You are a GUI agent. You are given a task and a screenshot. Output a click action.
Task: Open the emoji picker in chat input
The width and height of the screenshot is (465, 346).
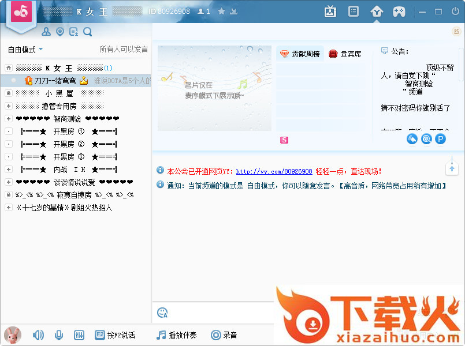tap(162, 313)
